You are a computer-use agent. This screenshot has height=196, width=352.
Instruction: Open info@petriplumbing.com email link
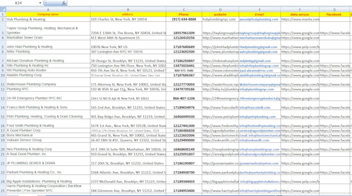pyautogui.click(x=257, y=117)
